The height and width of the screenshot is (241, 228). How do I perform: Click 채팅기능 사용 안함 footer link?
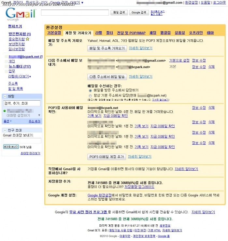pyautogui.click(x=121, y=230)
